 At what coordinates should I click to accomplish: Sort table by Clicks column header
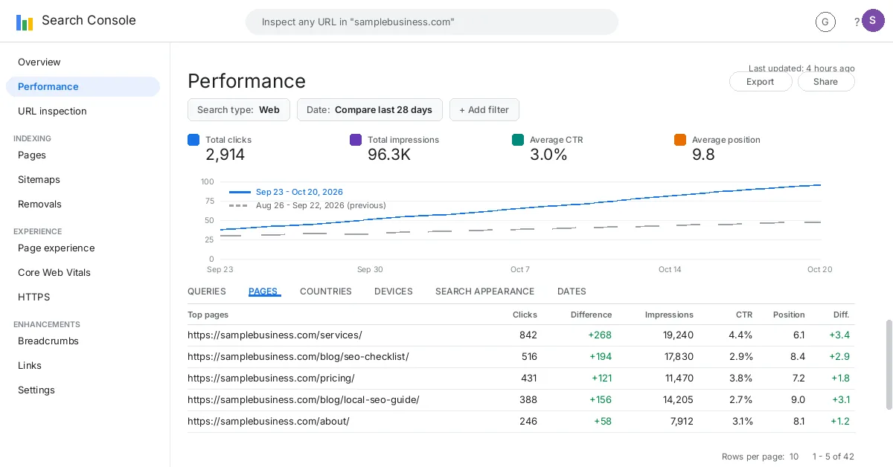(525, 315)
